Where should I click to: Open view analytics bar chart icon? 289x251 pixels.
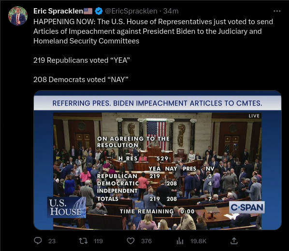(x=180, y=241)
